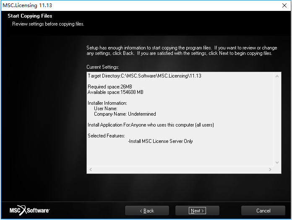Close the MSC.Licensing 11.13 window
Image resolution: width=292 pixels, height=220 pixels.
(284, 5)
